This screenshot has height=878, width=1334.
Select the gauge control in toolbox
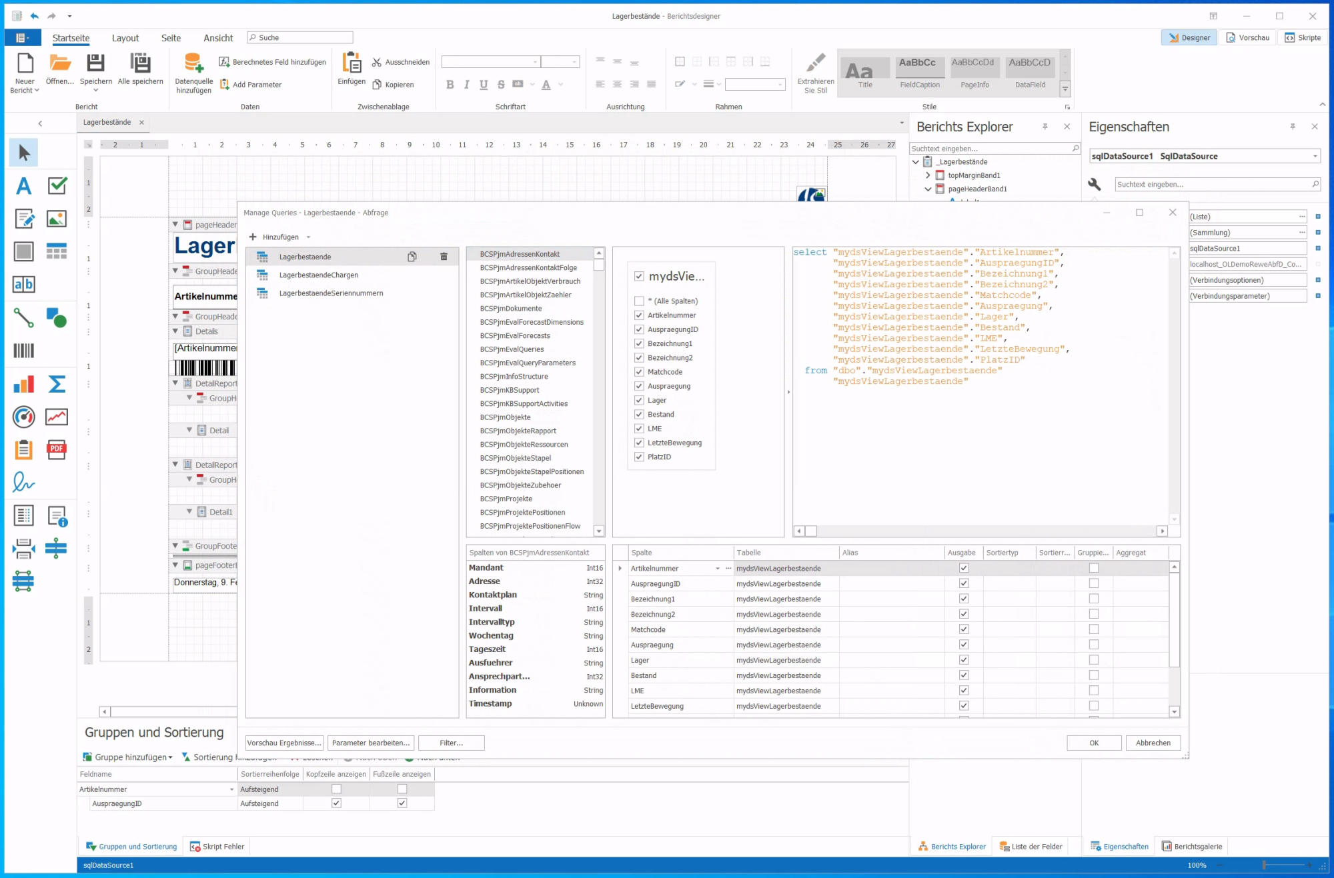(23, 417)
